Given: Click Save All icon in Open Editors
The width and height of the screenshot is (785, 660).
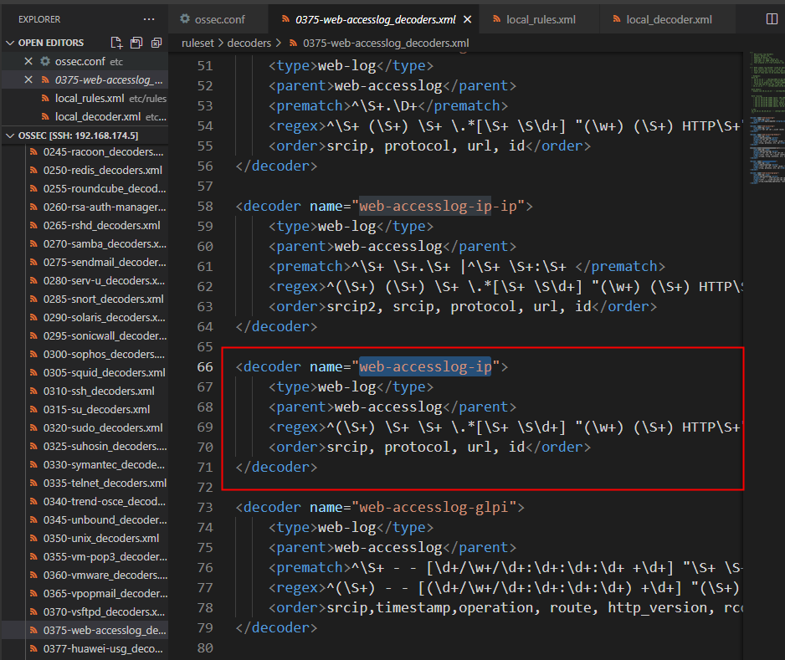Looking at the screenshot, I should click(x=136, y=43).
